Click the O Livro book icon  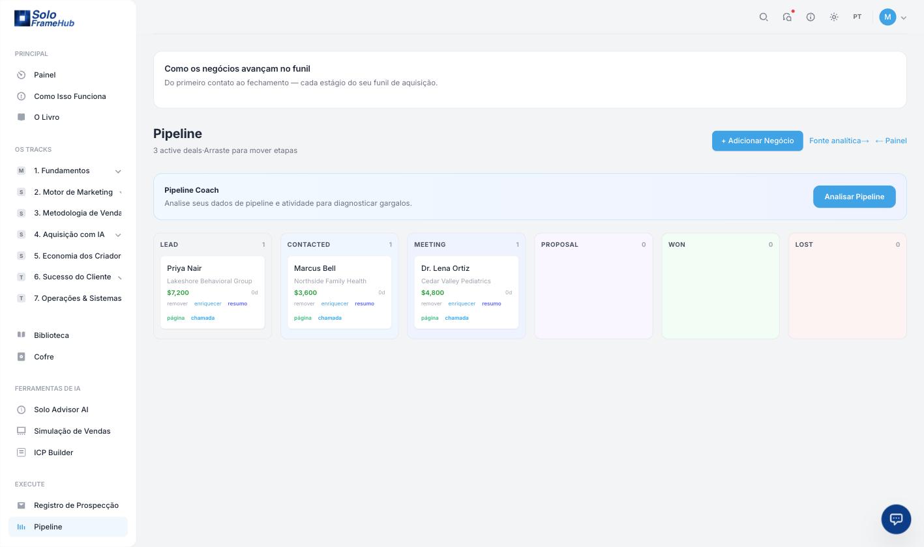(x=21, y=117)
